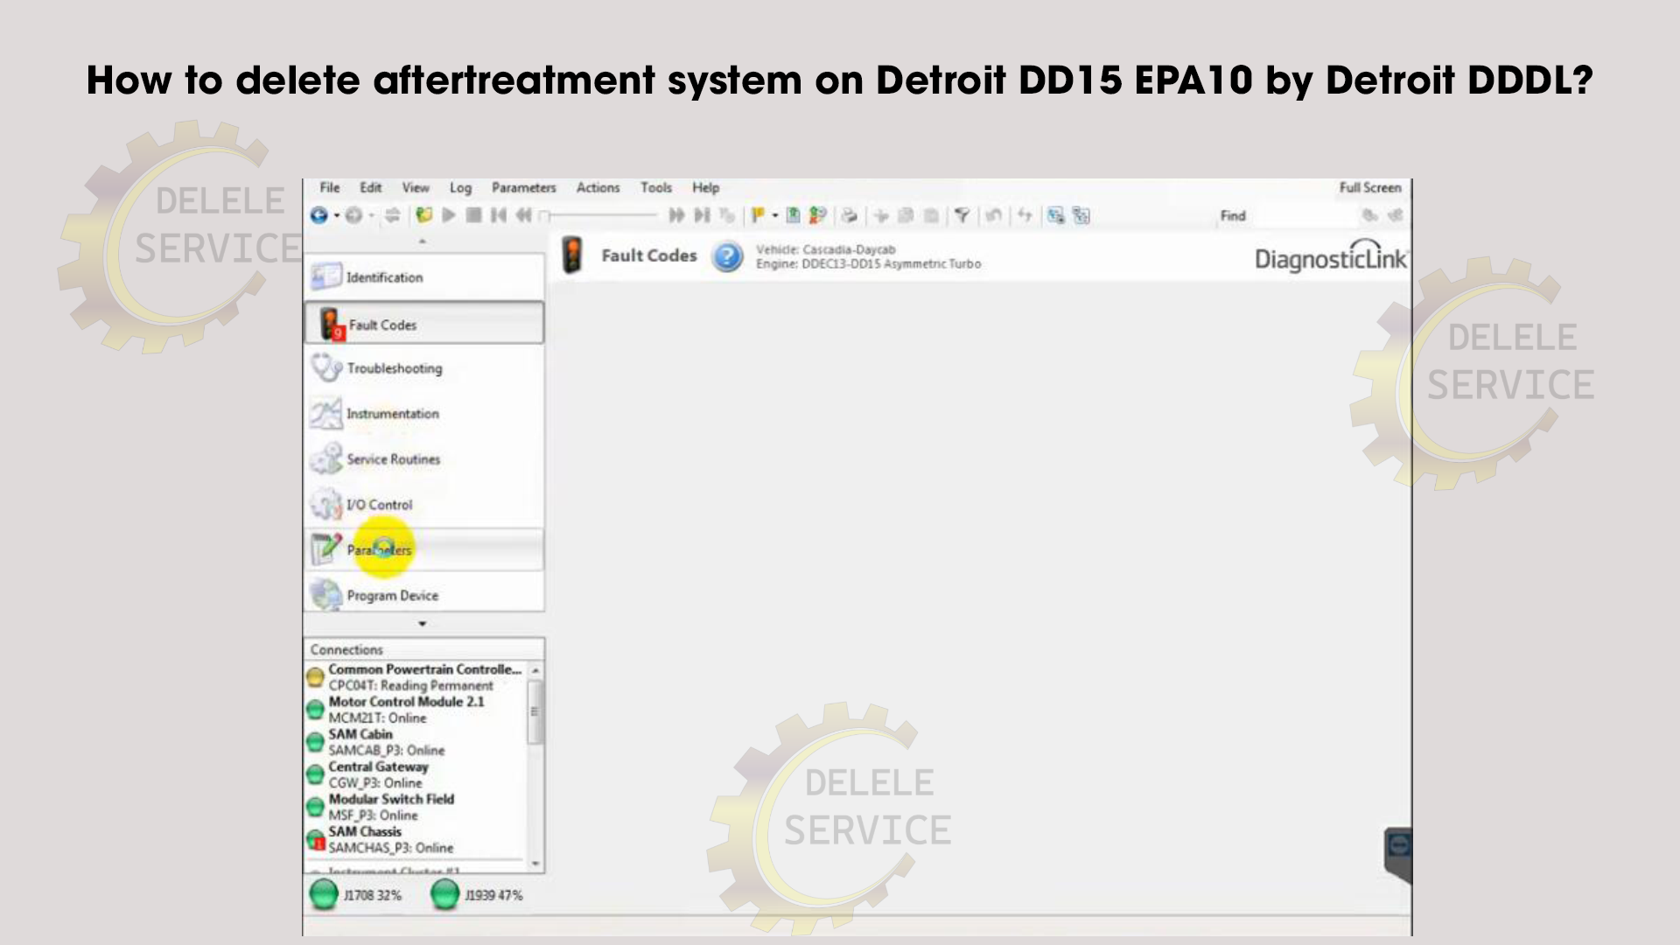Viewport: 1680px width, 945px height.
Task: Open Service Routines from the sidebar
Action: (x=324, y=458)
